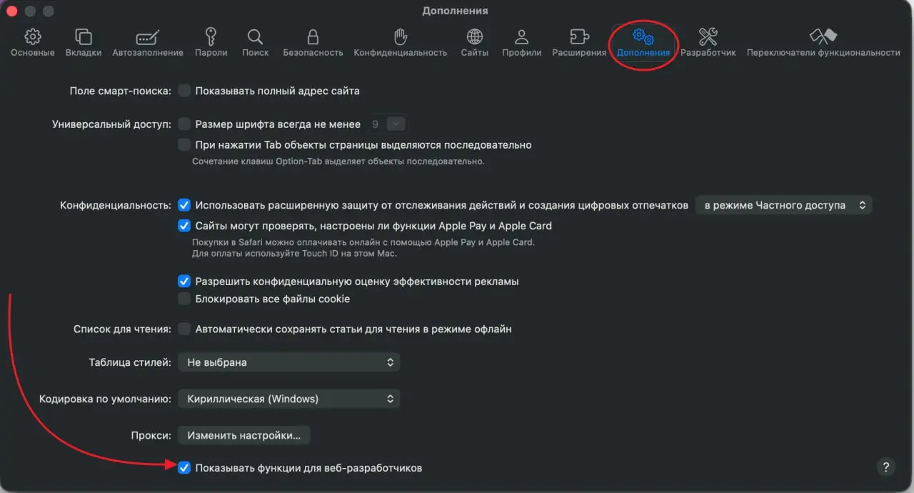This screenshot has height=493, width=914.
Task: Uncheck Показывать функции для веб-разработчиков
Action: pos(185,468)
